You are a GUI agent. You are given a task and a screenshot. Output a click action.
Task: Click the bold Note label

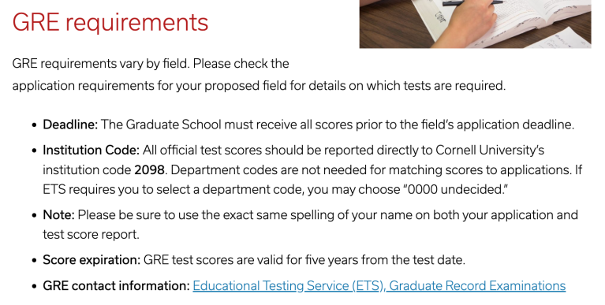[58, 215]
